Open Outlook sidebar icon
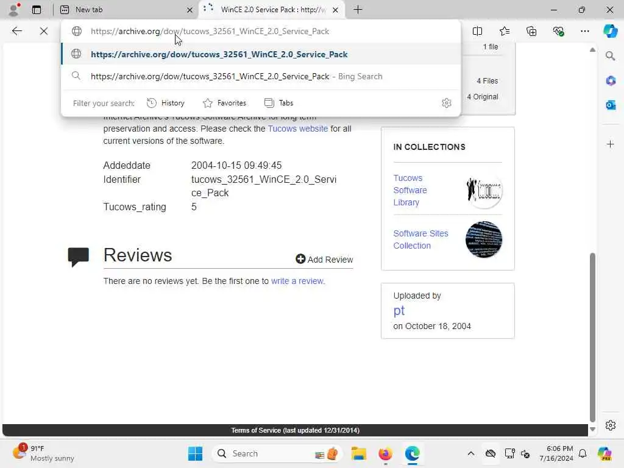624x468 pixels. (611, 105)
